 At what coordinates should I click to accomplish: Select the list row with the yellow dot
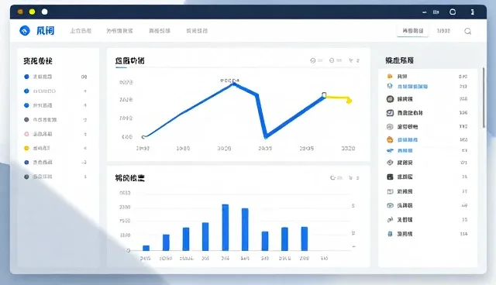click(55, 148)
